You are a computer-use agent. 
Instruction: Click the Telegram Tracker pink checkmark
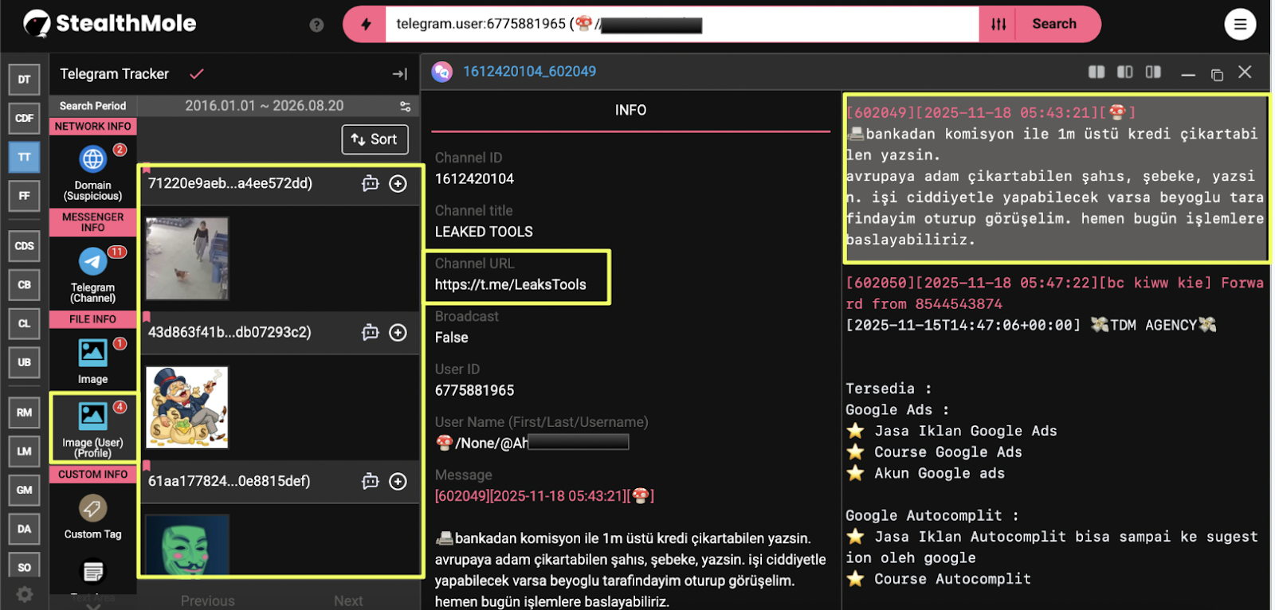coord(197,74)
